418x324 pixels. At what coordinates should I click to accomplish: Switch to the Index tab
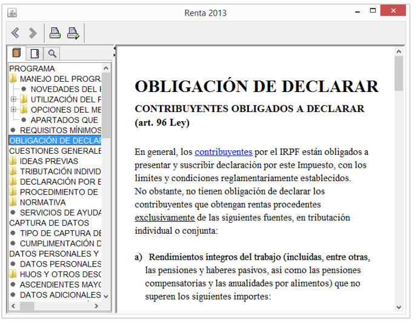35,53
